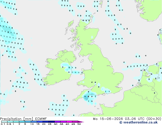Pick the 10–15 mm legend swatch
This screenshot has height=125, width=162.
(x=34, y=122)
